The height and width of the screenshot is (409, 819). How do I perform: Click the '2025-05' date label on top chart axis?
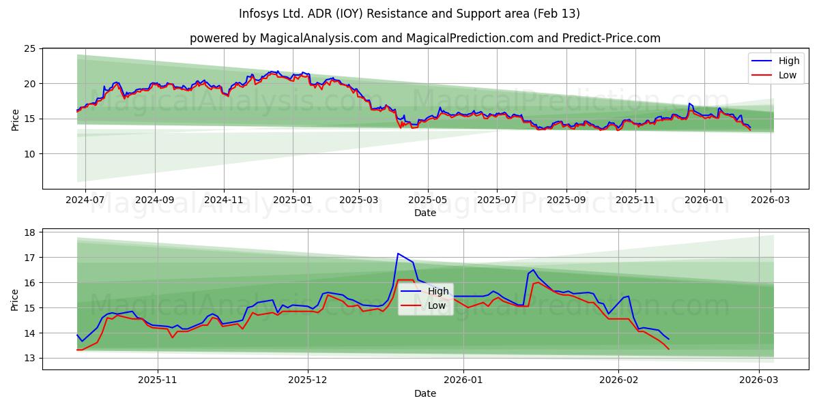[x=428, y=200]
